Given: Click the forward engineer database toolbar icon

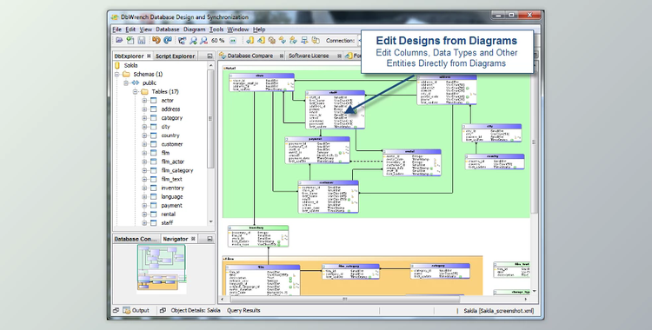Looking at the screenshot, I should coord(261,40).
